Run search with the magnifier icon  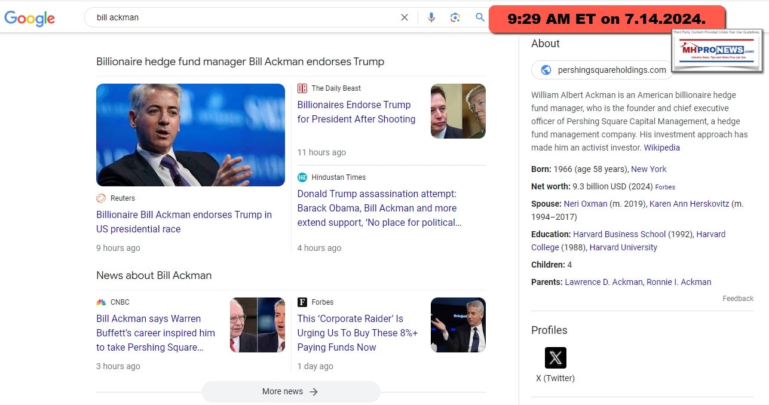tap(480, 17)
